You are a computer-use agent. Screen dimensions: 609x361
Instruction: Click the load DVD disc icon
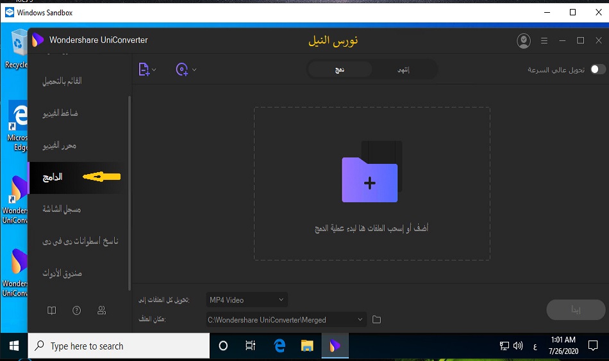point(182,69)
